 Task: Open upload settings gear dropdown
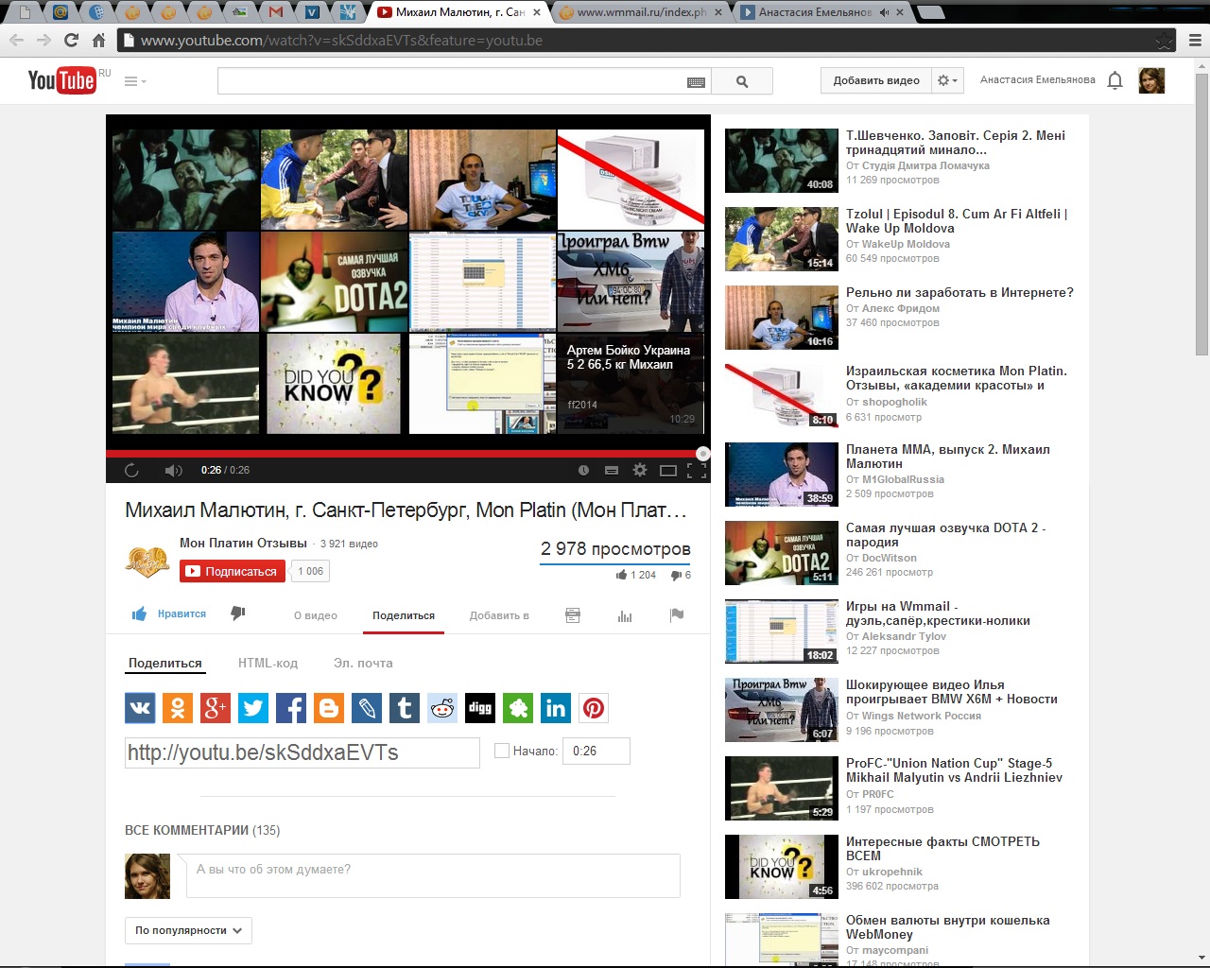click(x=947, y=80)
